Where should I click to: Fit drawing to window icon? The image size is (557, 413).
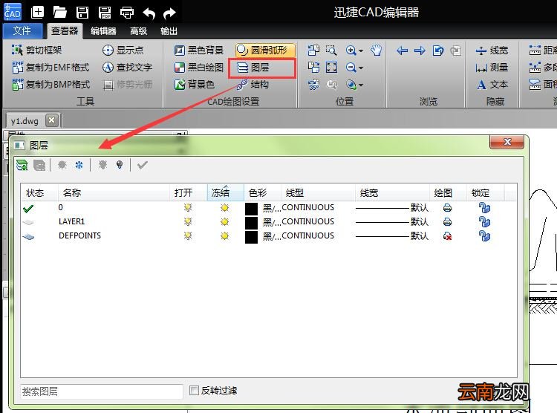[x=331, y=67]
